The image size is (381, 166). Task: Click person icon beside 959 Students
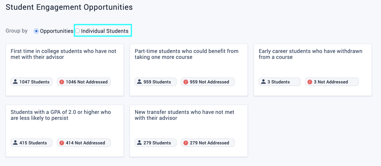click(x=139, y=82)
